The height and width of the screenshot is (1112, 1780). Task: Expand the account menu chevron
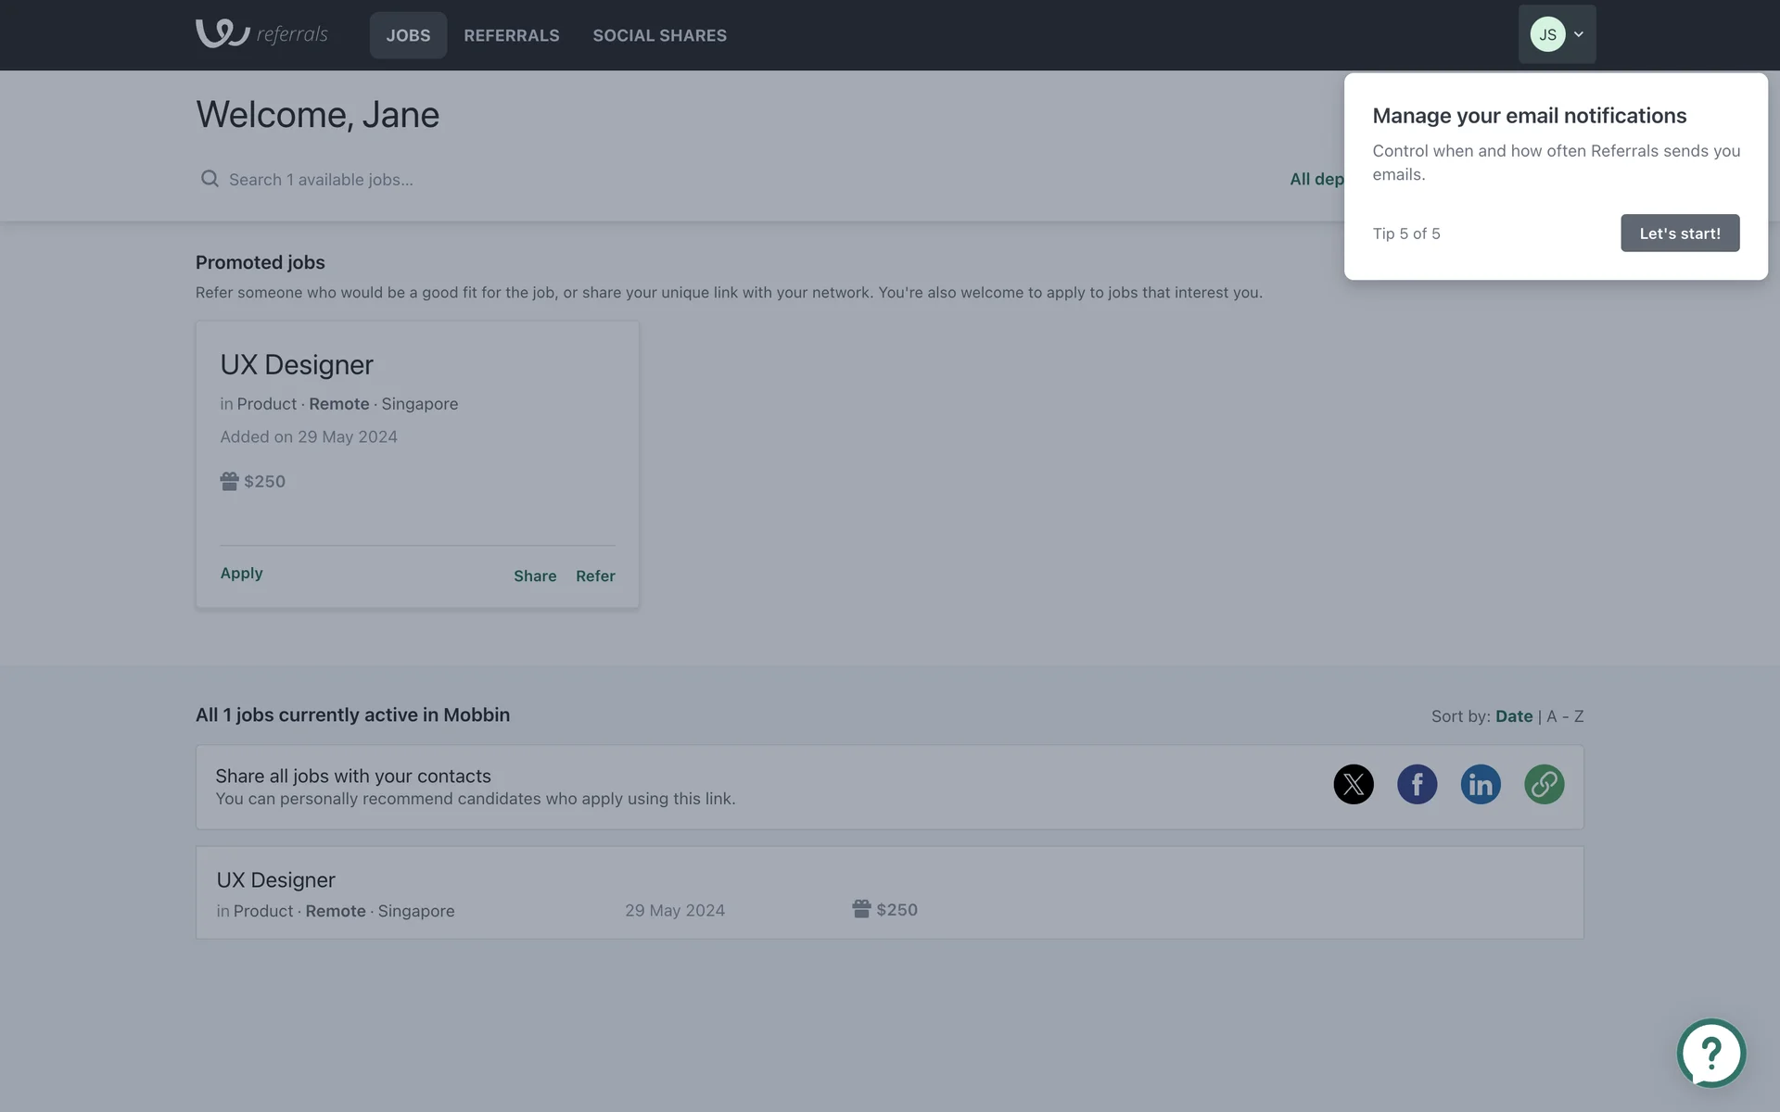1578,35
